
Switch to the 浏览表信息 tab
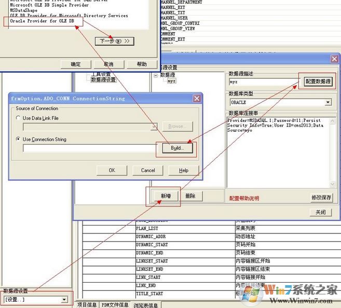coord(146,305)
